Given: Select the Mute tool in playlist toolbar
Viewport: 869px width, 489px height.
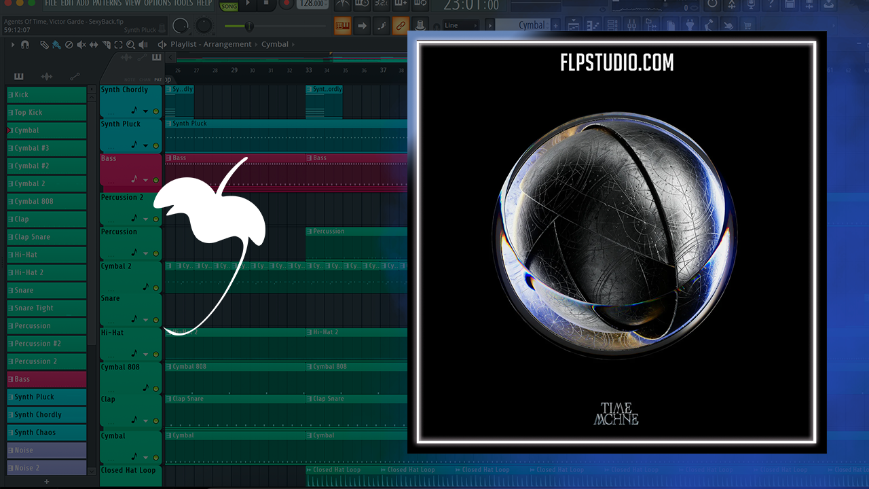Looking at the screenshot, I should 81,45.
